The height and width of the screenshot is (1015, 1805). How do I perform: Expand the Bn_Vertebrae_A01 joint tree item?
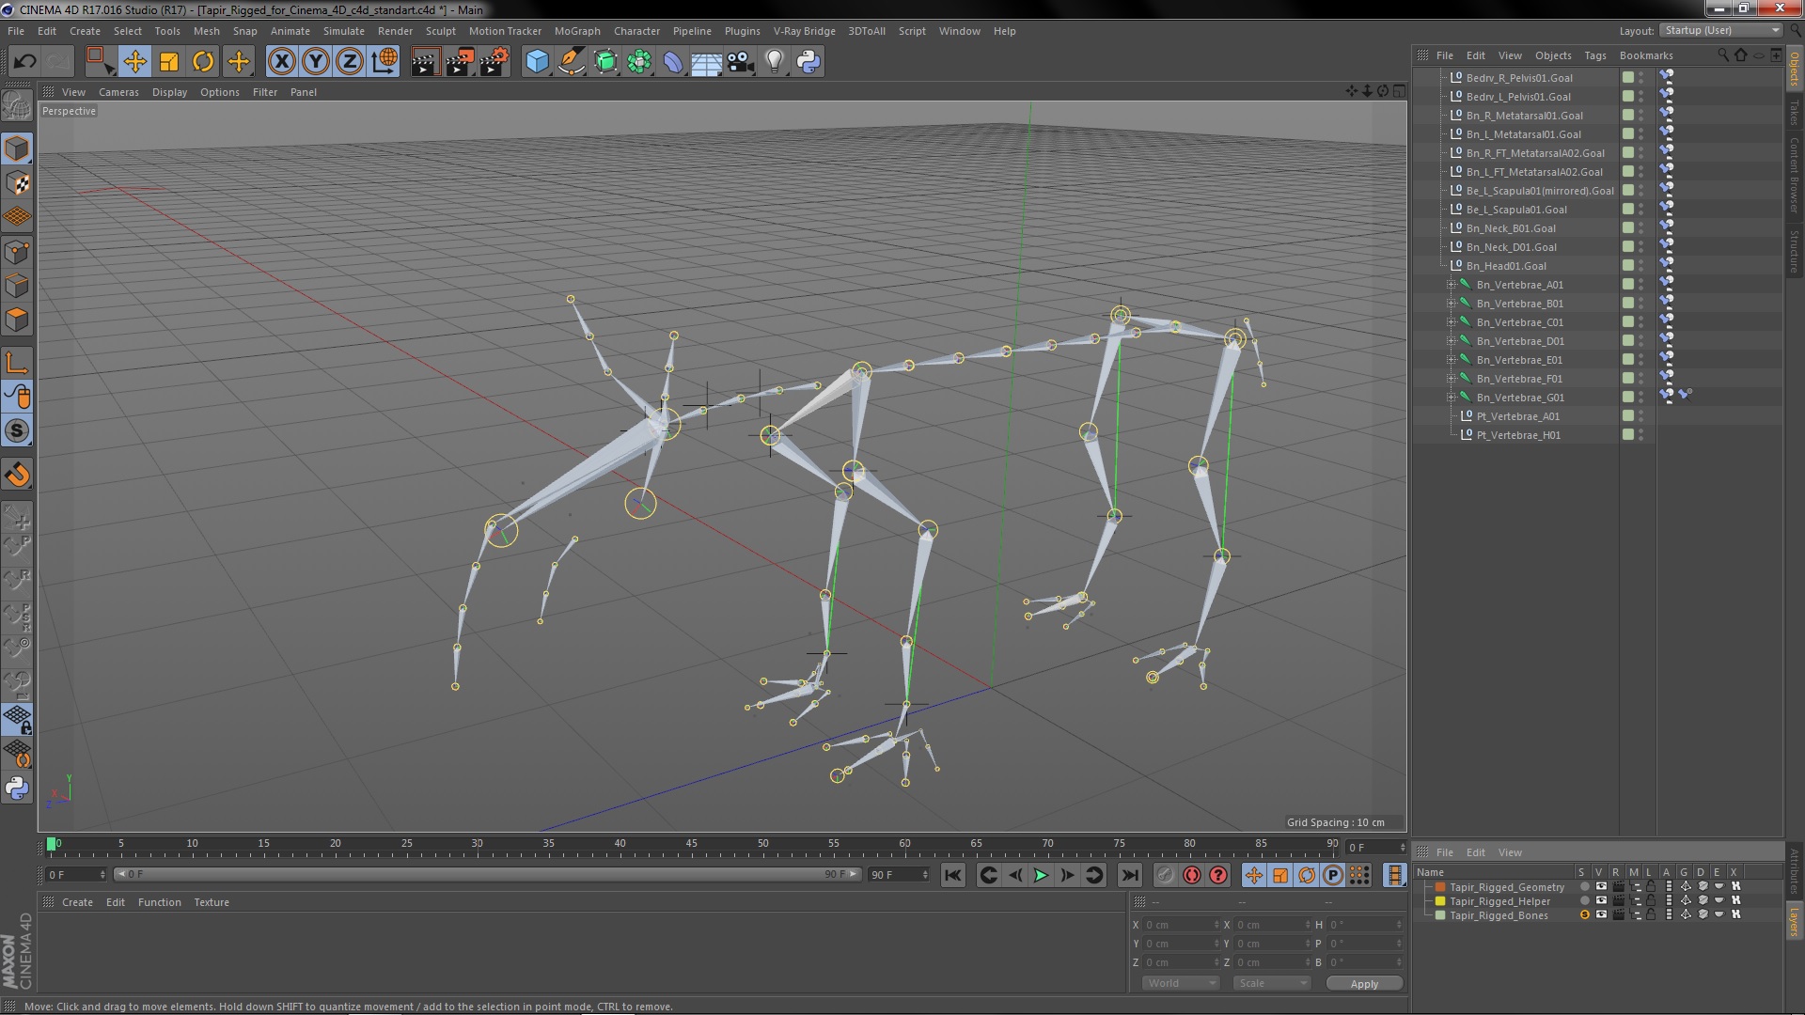[1451, 285]
